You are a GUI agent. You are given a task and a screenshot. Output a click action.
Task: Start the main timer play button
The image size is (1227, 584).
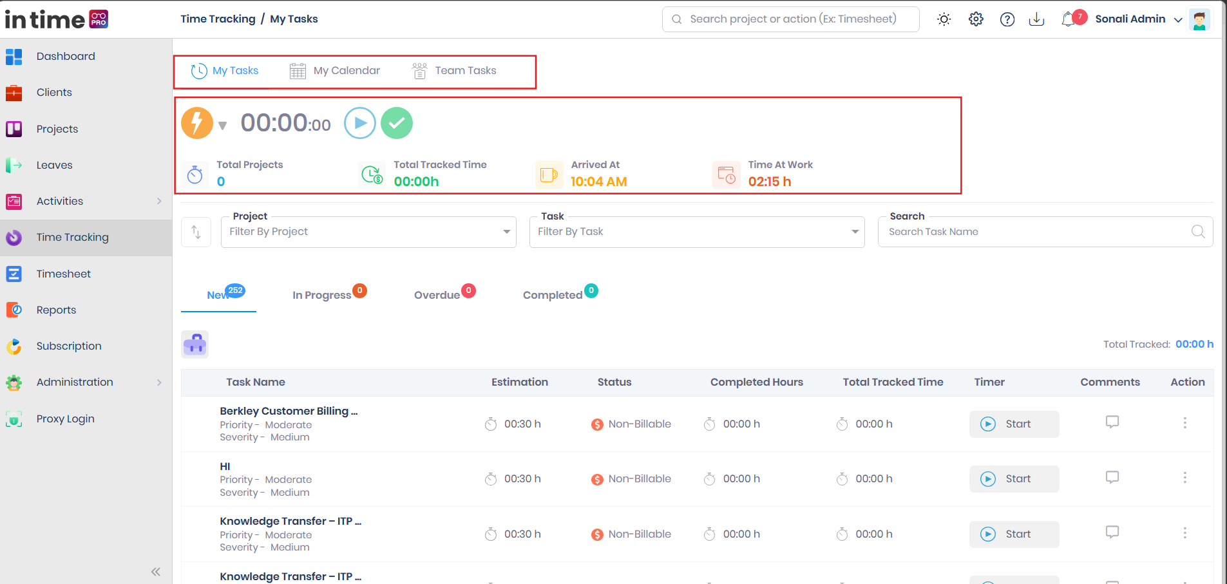tap(360, 123)
